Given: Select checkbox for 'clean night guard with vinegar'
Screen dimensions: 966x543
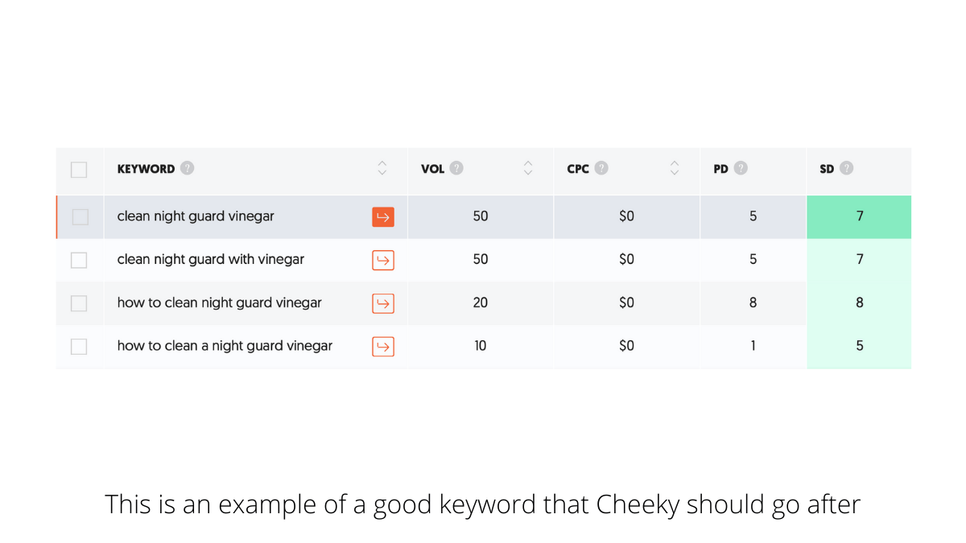Looking at the screenshot, I should 79,260.
